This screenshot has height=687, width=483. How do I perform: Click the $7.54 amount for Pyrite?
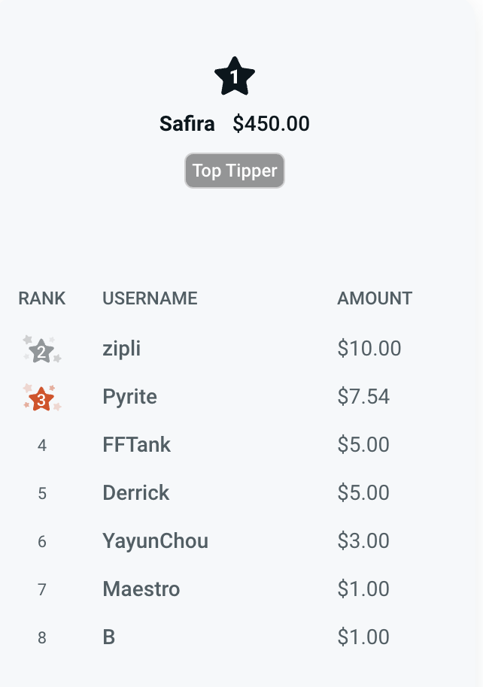pos(363,397)
